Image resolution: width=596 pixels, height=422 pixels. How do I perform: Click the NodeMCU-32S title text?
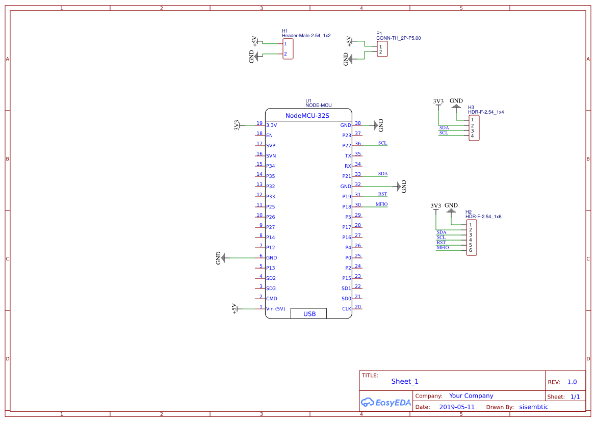pos(307,116)
